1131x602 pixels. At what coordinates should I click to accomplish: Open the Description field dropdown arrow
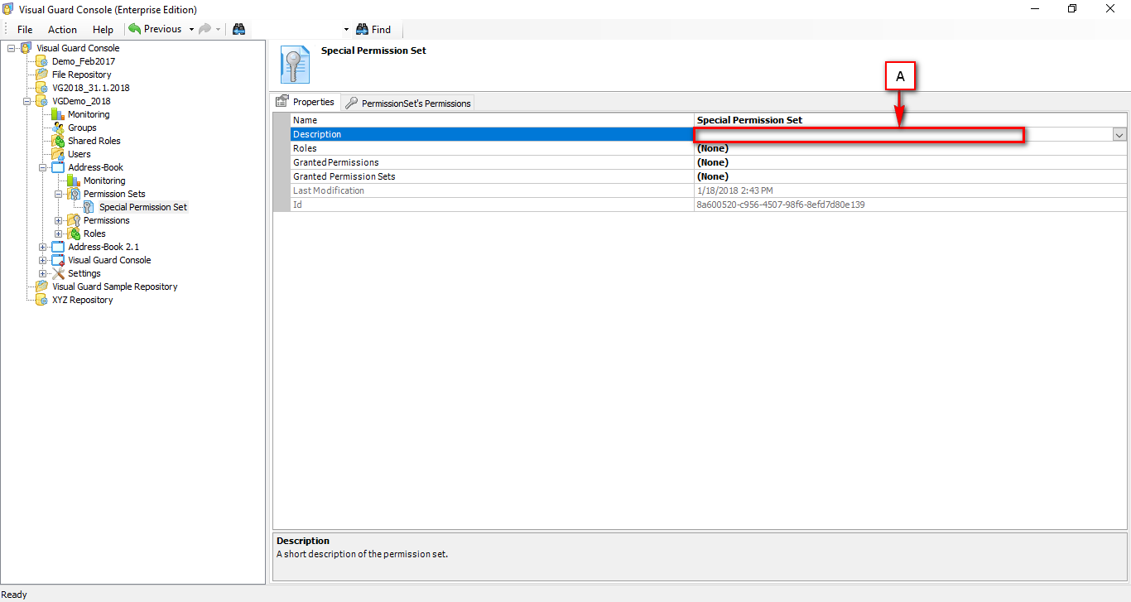[x=1119, y=134]
